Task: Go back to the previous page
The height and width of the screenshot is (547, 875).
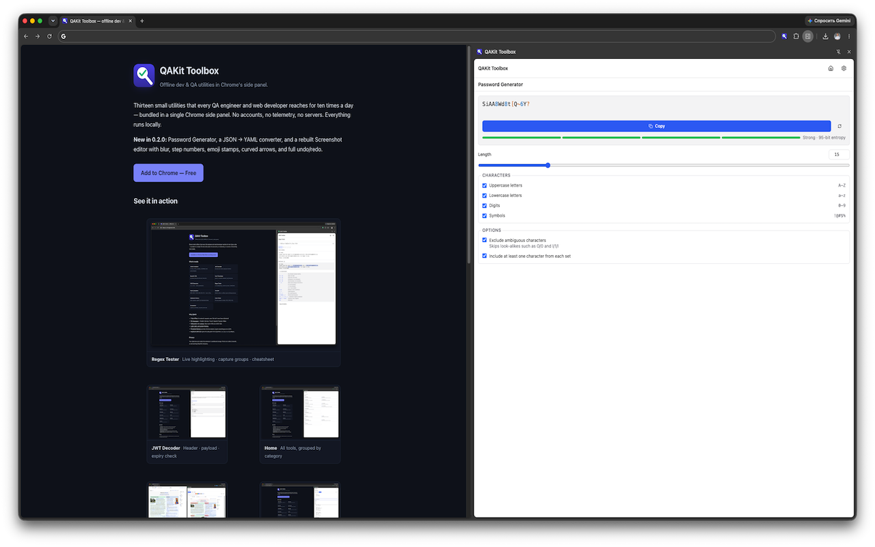Action: click(x=26, y=36)
